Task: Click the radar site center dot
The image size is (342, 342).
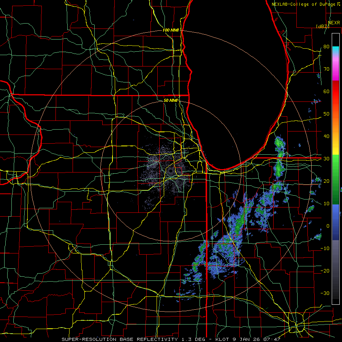Action: 170,171
